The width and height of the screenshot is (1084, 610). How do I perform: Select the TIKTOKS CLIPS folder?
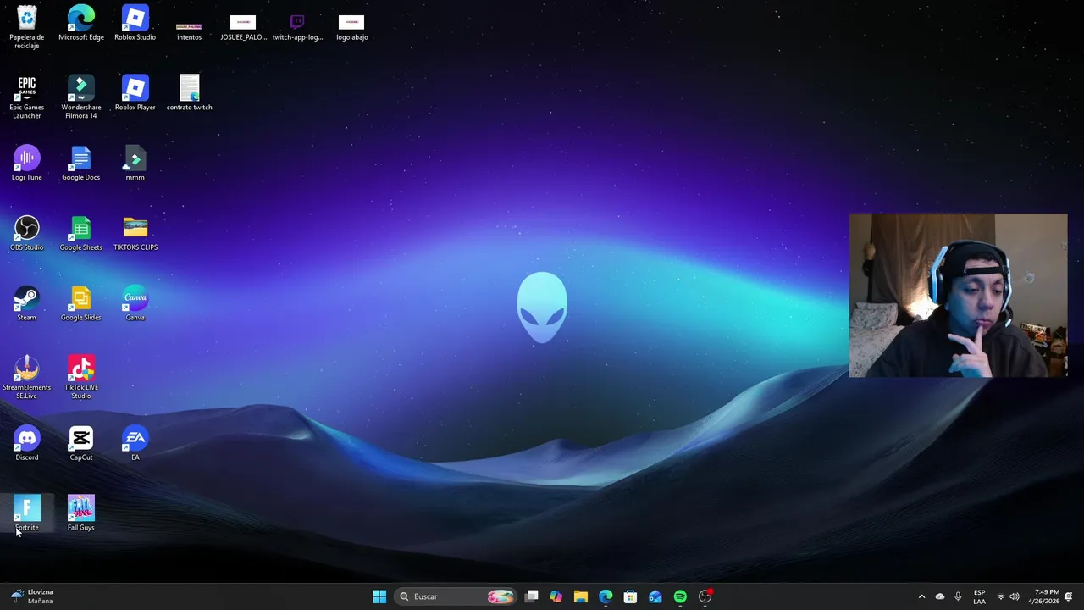[x=135, y=234]
